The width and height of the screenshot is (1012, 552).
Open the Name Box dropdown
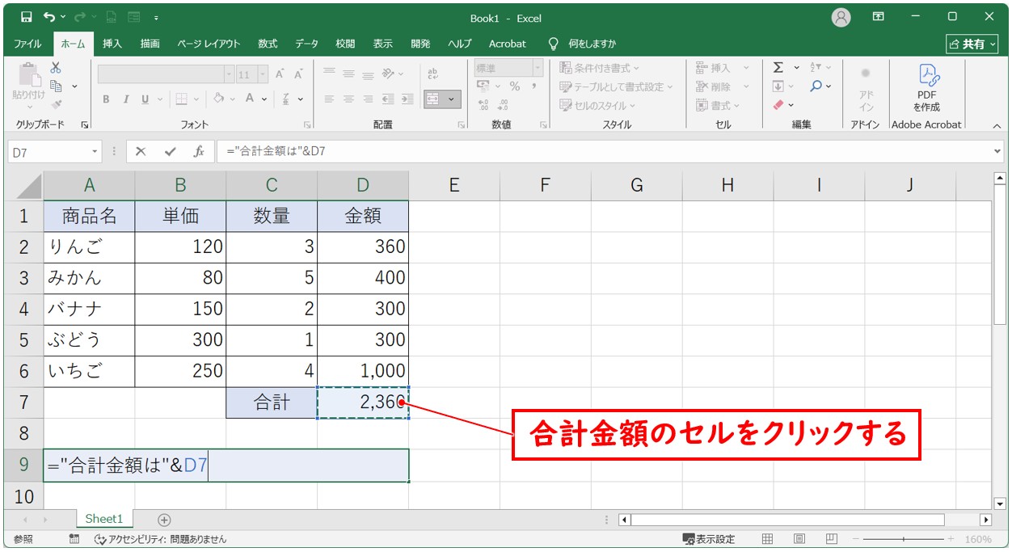[95, 151]
